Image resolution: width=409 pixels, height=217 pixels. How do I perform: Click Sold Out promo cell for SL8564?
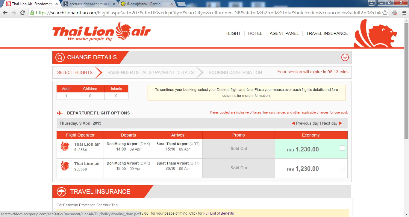pos(239,148)
